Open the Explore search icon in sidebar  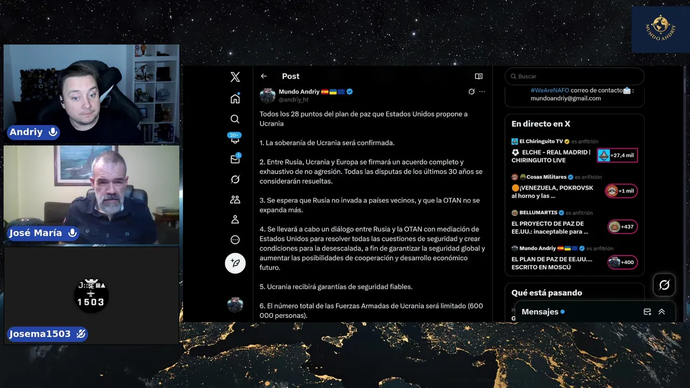[x=235, y=119]
